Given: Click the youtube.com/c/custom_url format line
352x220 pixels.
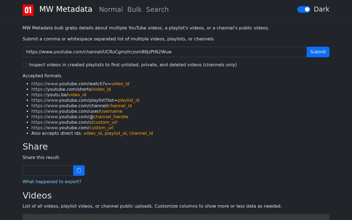Looking at the screenshot, I should [74, 122].
